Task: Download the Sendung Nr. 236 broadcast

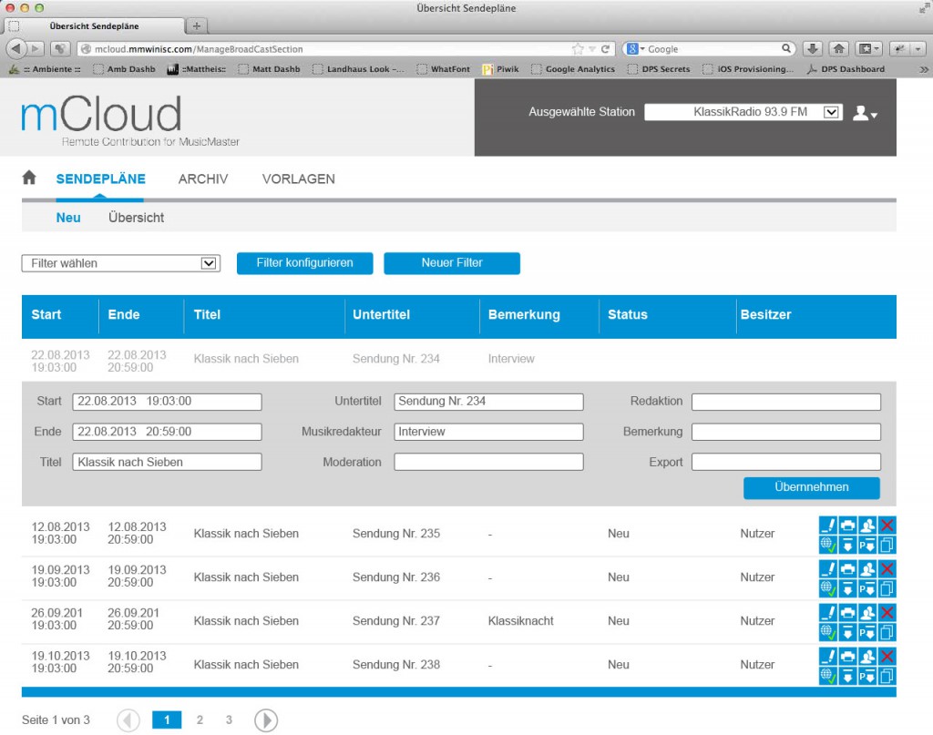Action: tap(847, 589)
